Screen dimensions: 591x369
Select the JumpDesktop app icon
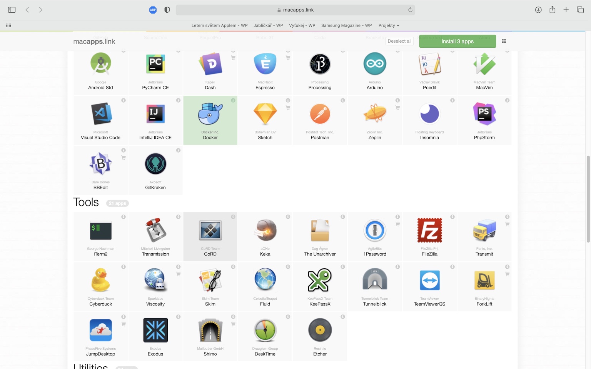pyautogui.click(x=101, y=330)
